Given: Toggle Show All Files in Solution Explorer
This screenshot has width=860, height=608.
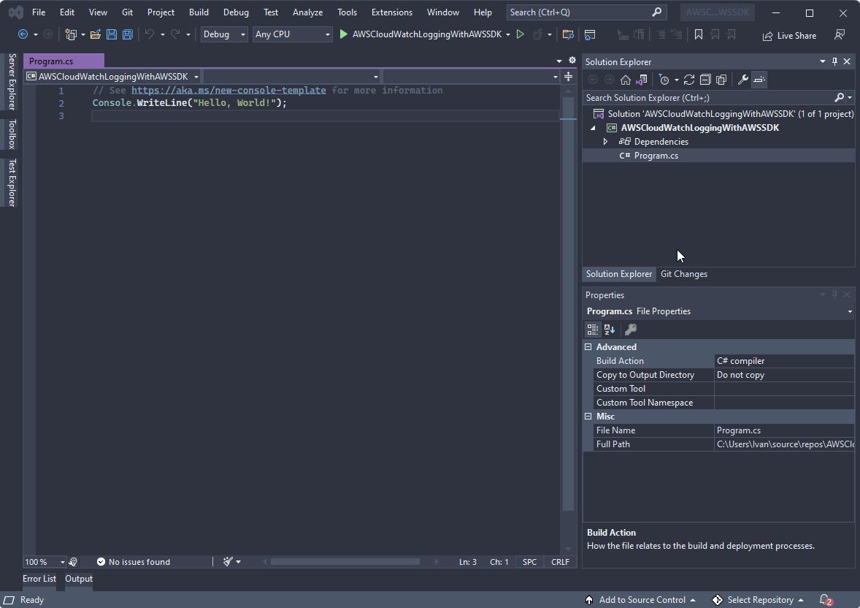Looking at the screenshot, I should pos(722,80).
